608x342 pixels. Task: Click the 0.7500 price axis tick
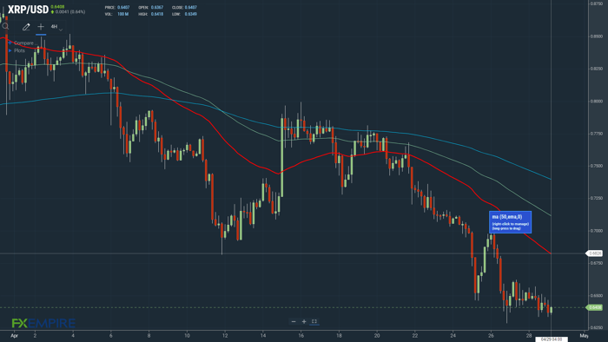[x=597, y=166]
